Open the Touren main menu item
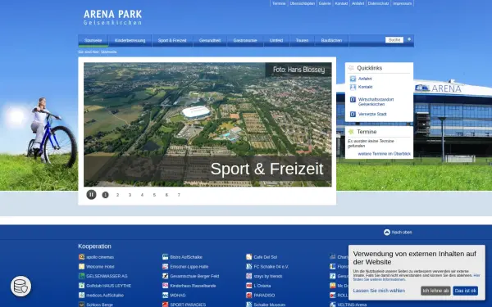Image resolution: width=492 pixels, height=307 pixels. coord(302,40)
